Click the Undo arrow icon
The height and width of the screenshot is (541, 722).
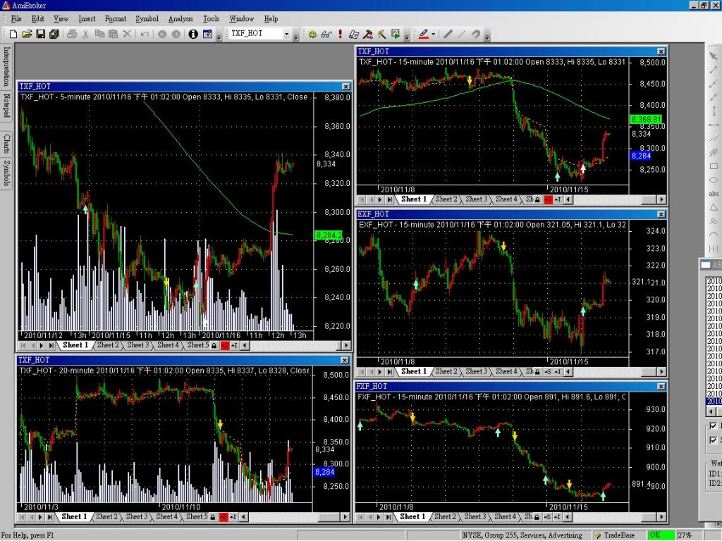(145, 34)
